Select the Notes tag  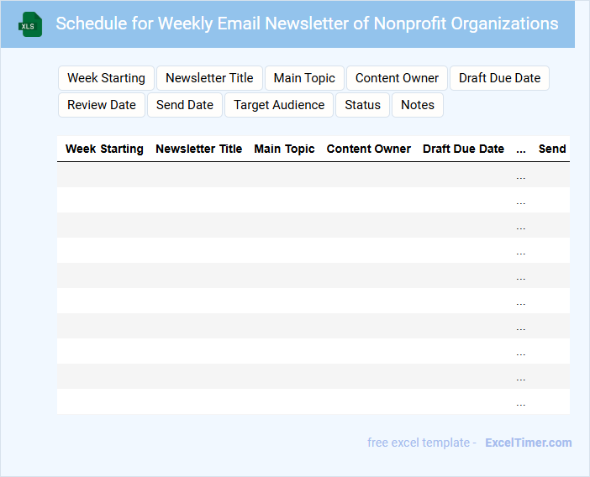pos(418,105)
